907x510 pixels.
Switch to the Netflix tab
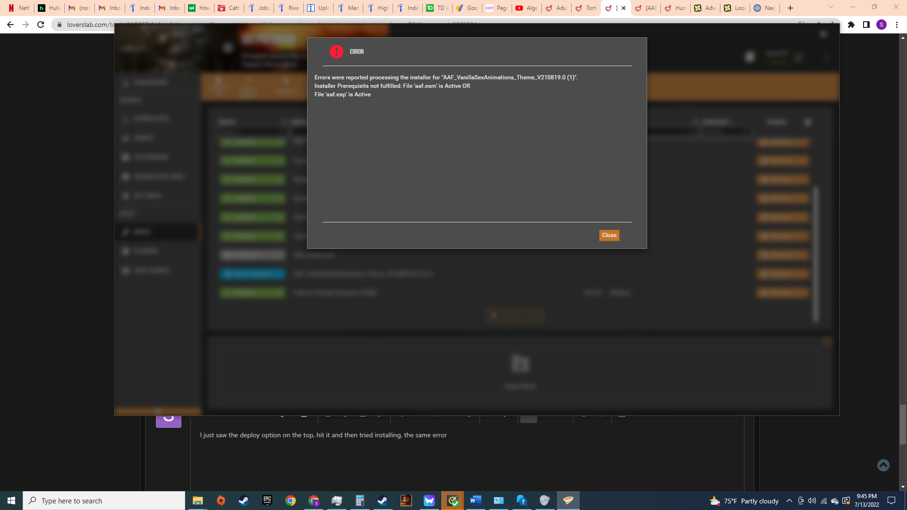pyautogui.click(x=19, y=8)
